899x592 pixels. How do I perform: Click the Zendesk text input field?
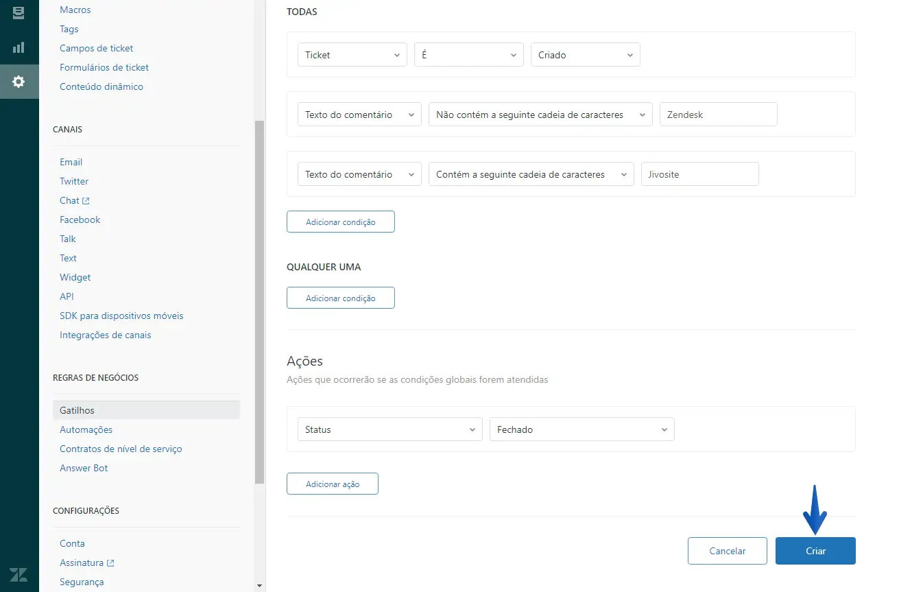[718, 115]
